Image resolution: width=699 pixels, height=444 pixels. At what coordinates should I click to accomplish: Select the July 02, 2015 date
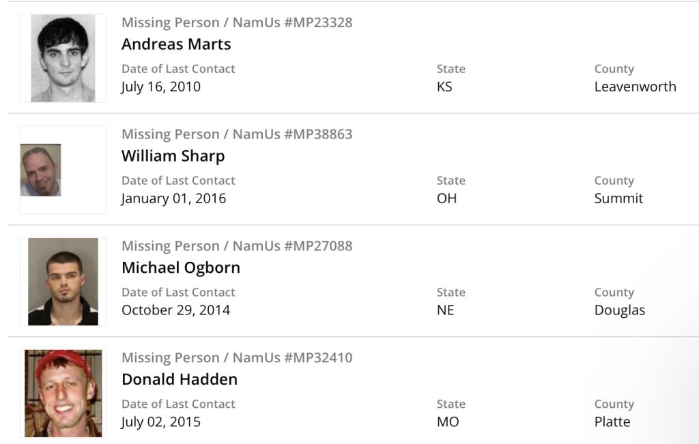161,422
